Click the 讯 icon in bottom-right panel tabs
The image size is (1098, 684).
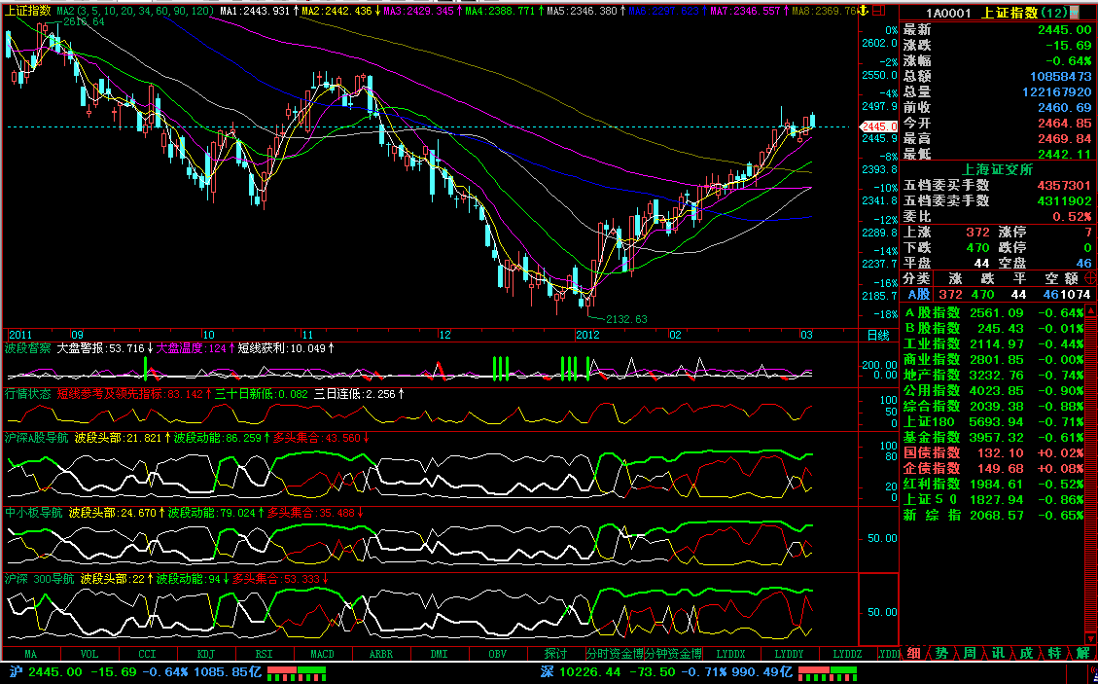[998, 653]
